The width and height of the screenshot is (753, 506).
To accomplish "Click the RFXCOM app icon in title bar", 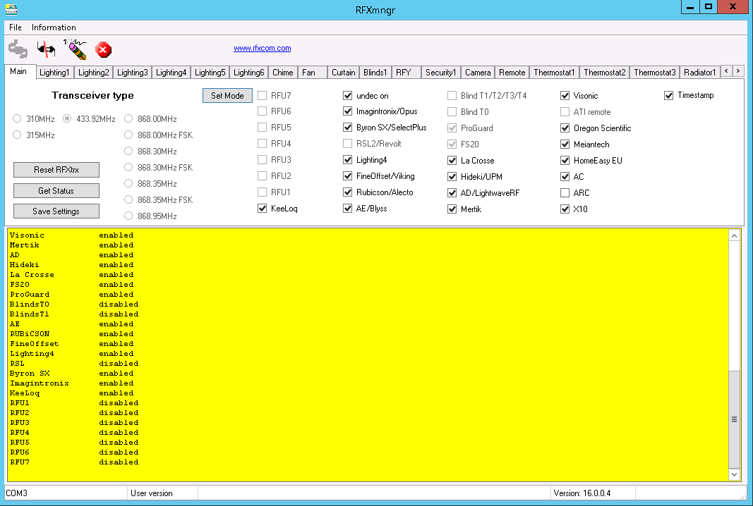I will pos(11,9).
